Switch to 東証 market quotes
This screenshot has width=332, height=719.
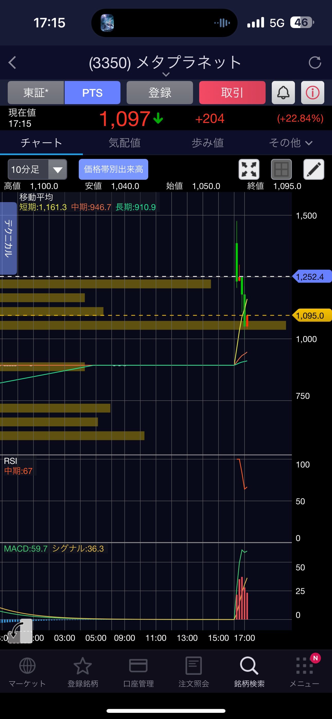coord(36,93)
